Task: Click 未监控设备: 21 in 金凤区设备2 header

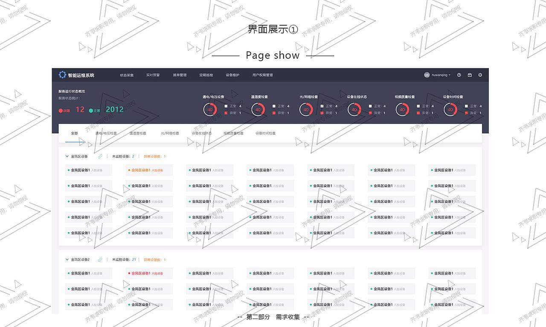Action: pos(124,260)
